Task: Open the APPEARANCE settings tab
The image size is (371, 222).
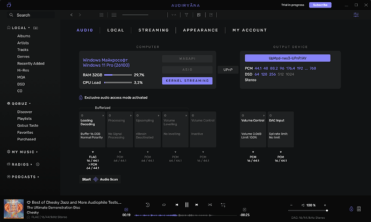Action: pyautogui.click(x=201, y=30)
